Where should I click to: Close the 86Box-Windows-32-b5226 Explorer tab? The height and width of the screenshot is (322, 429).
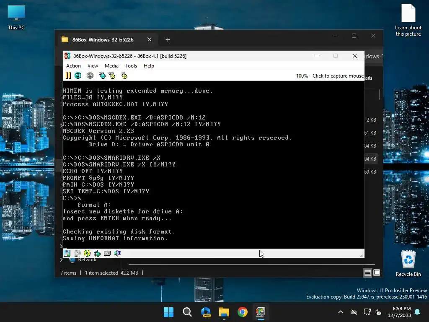coord(150,39)
